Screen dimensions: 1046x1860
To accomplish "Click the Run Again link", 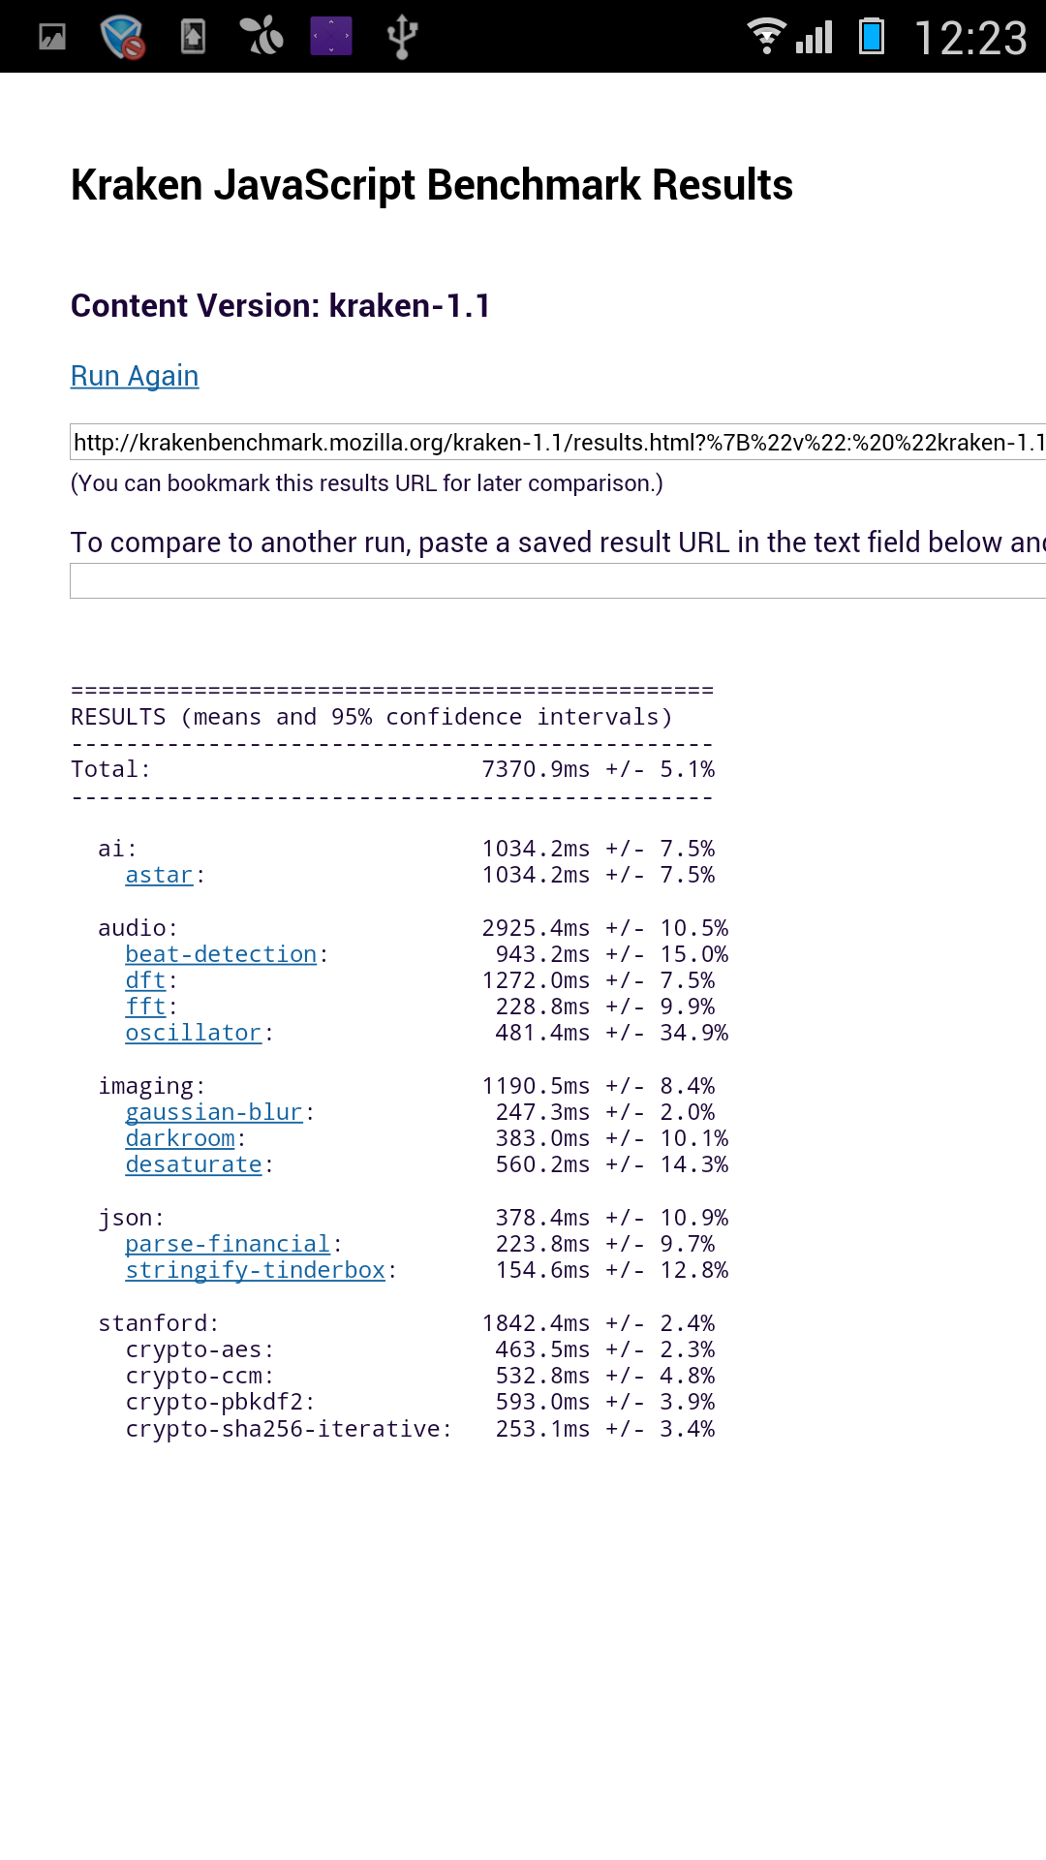I will click(x=135, y=376).
